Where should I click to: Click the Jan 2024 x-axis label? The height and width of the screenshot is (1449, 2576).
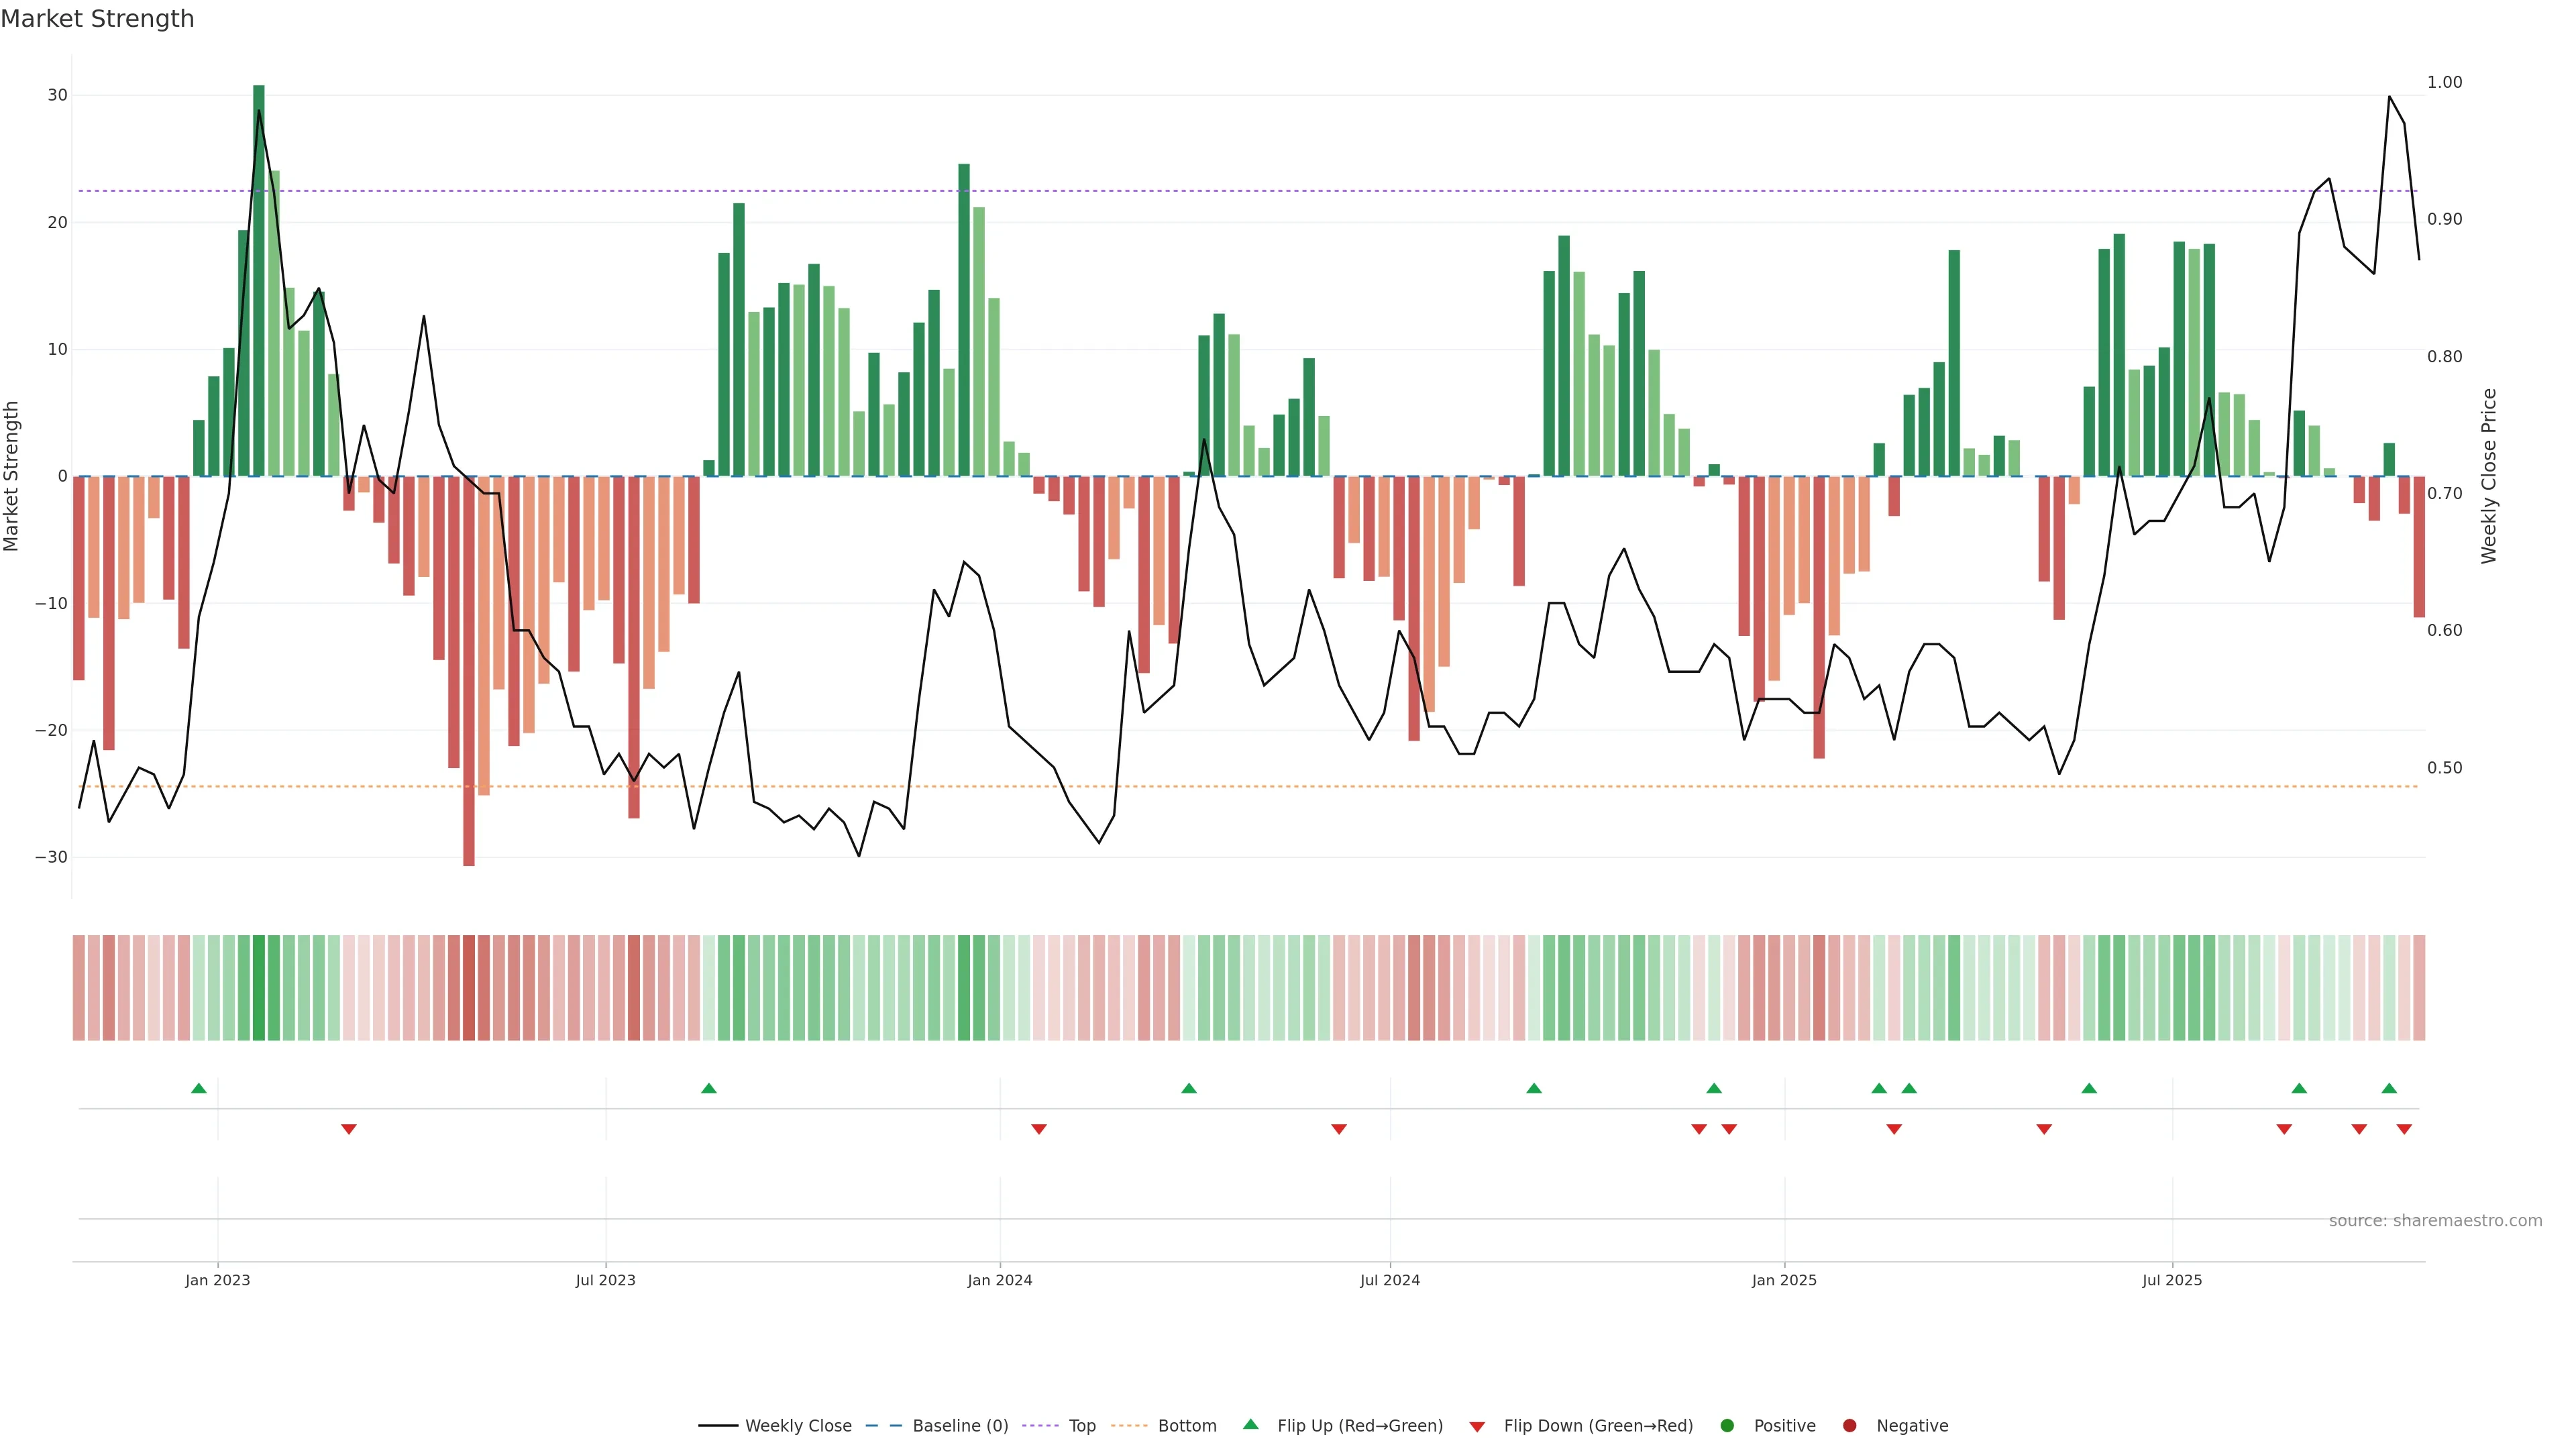[999, 1280]
